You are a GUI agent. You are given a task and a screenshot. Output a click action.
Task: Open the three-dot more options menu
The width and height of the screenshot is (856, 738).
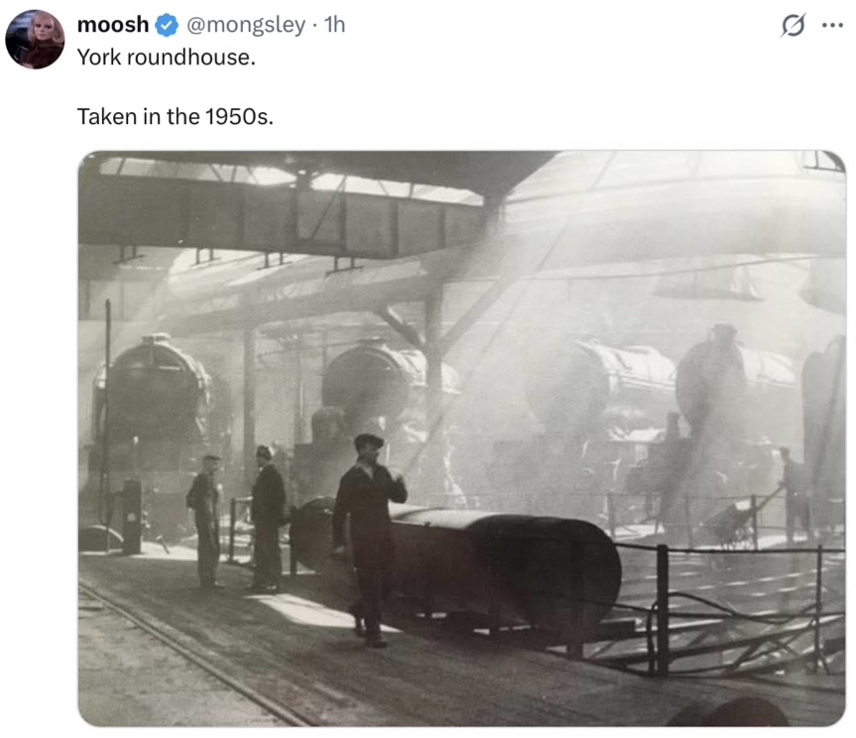tap(832, 26)
